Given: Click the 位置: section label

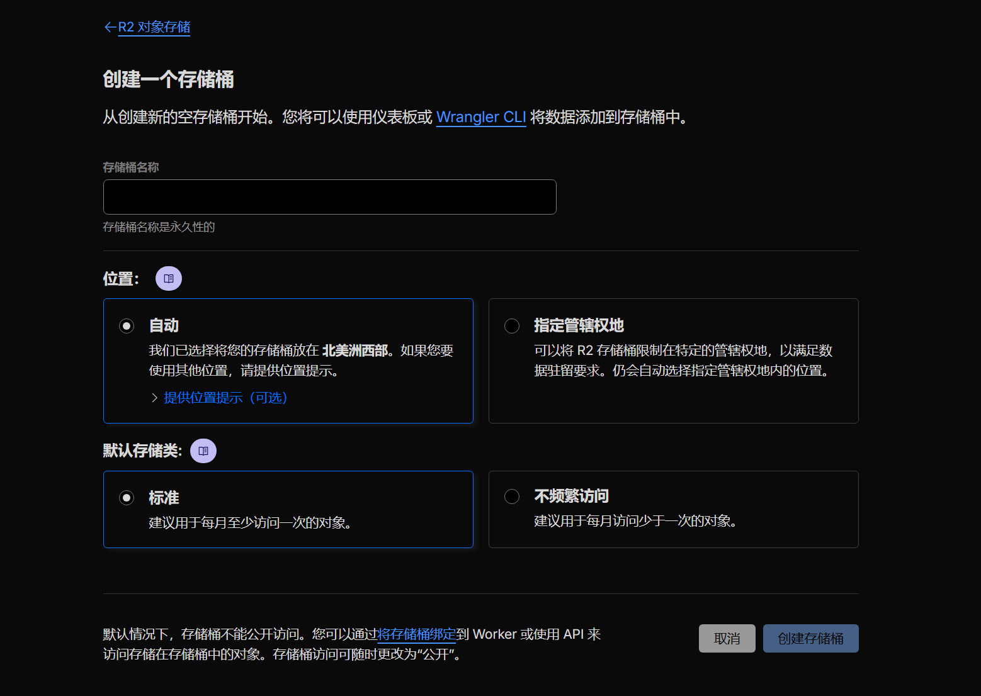Looking at the screenshot, I should [121, 279].
